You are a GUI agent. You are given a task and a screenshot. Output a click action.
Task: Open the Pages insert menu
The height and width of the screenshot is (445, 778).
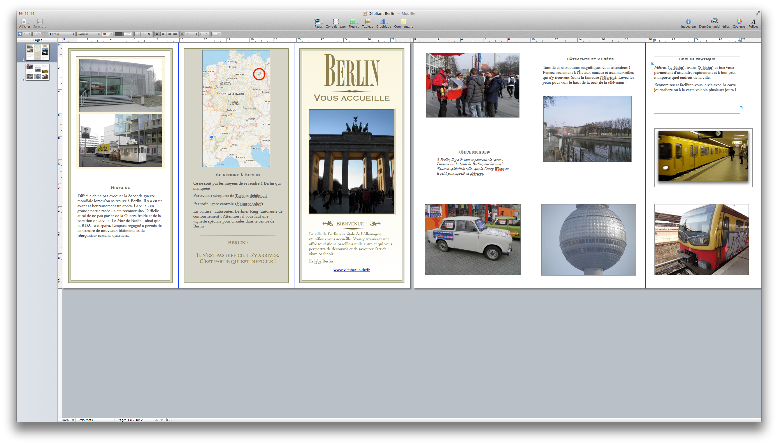pos(318,21)
